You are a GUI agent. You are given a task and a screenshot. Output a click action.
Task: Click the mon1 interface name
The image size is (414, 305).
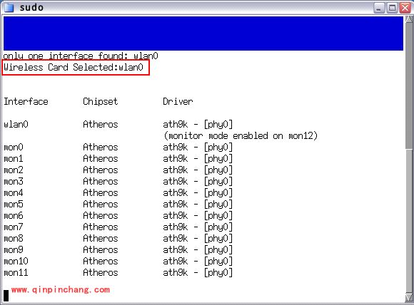(14, 158)
